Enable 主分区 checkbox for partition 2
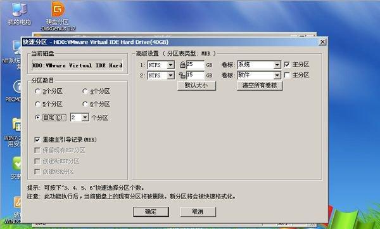This screenshot has width=380, height=229. coord(287,75)
